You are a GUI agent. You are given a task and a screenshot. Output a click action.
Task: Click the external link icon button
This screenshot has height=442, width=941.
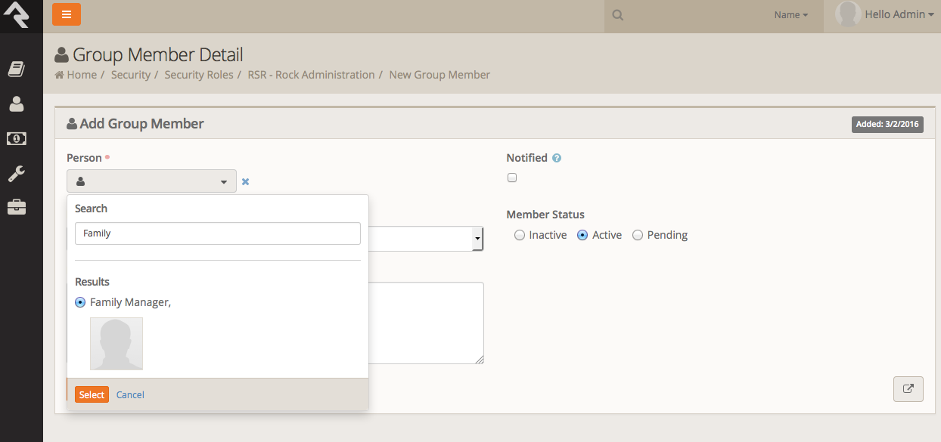click(908, 389)
